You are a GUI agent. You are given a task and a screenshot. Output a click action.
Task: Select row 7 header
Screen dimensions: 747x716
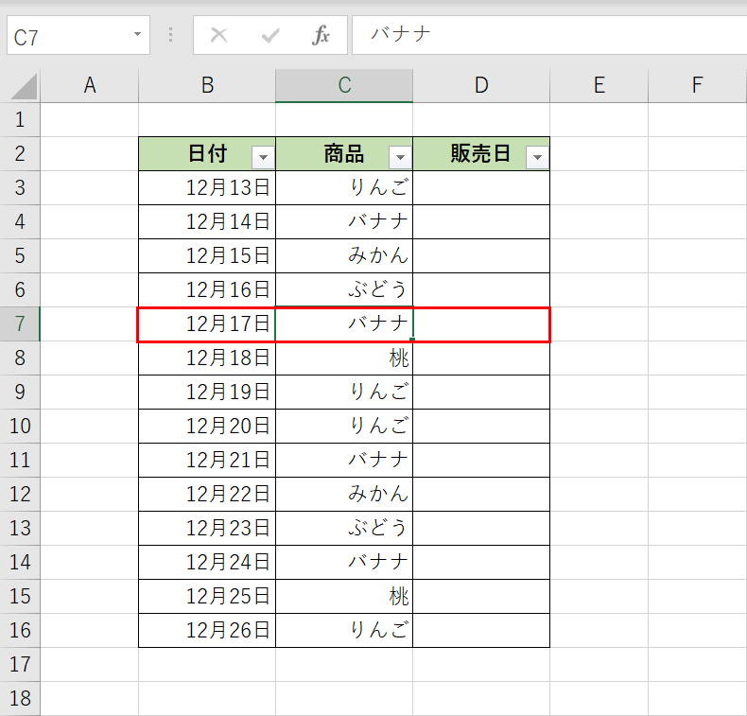(20, 323)
